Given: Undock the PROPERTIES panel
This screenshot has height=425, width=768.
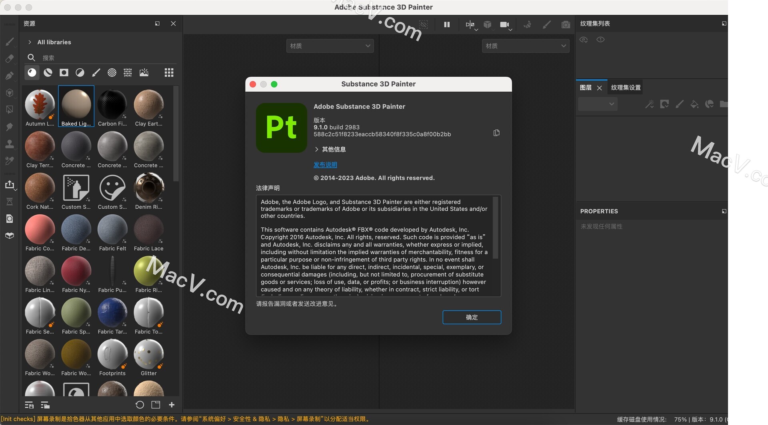Looking at the screenshot, I should 724,211.
